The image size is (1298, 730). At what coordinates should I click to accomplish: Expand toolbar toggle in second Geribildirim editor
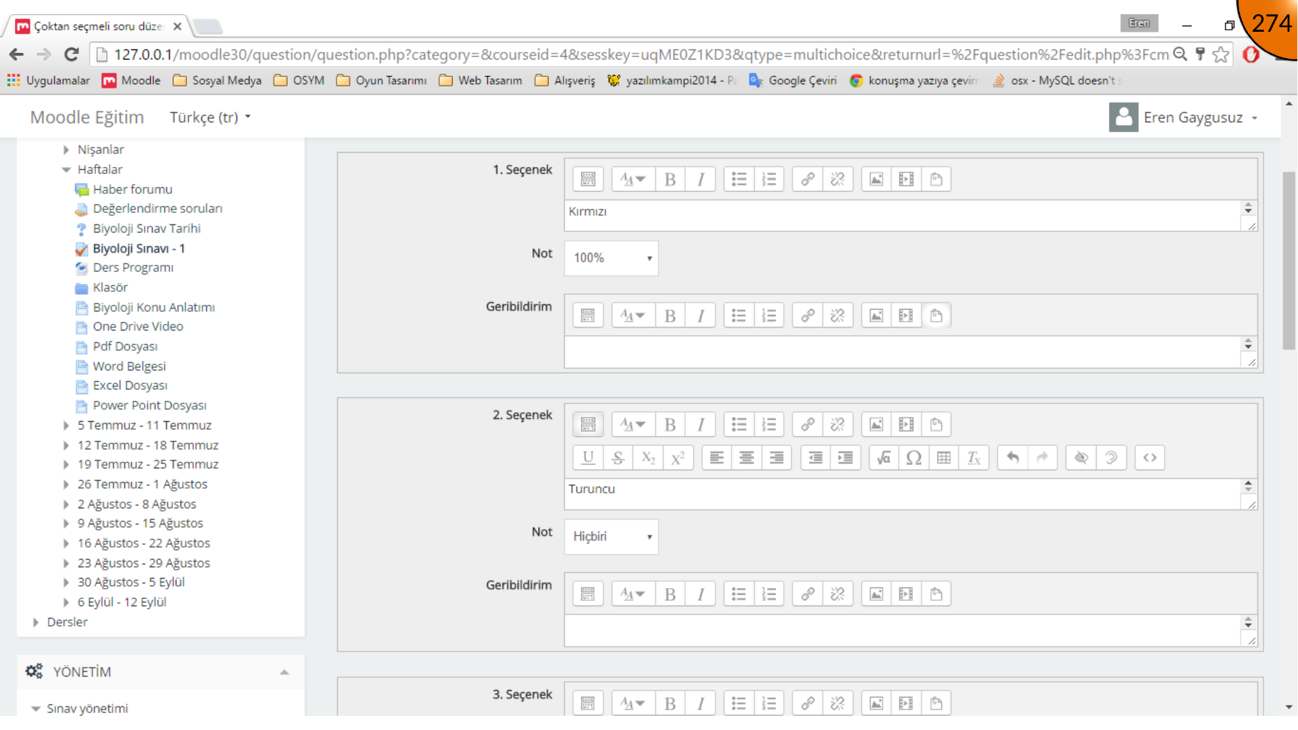[588, 594]
